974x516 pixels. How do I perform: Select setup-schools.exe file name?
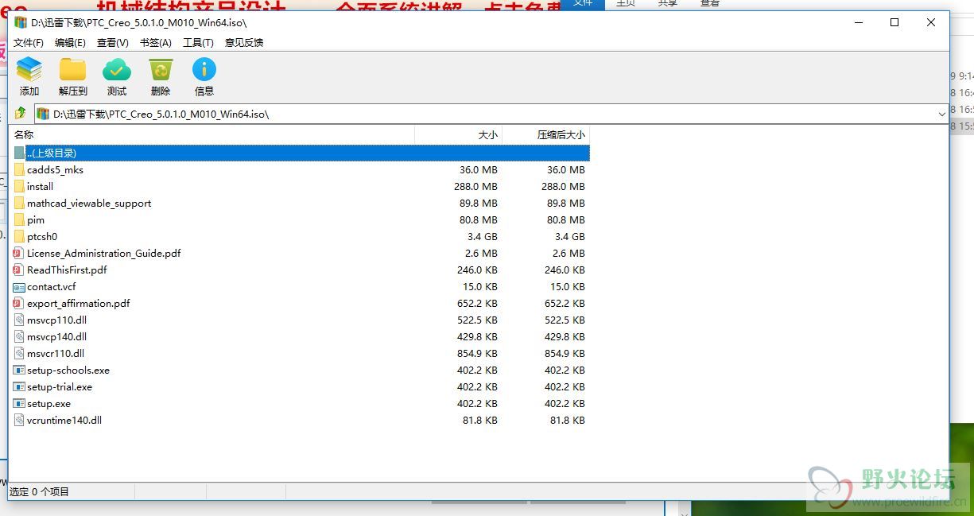(68, 370)
